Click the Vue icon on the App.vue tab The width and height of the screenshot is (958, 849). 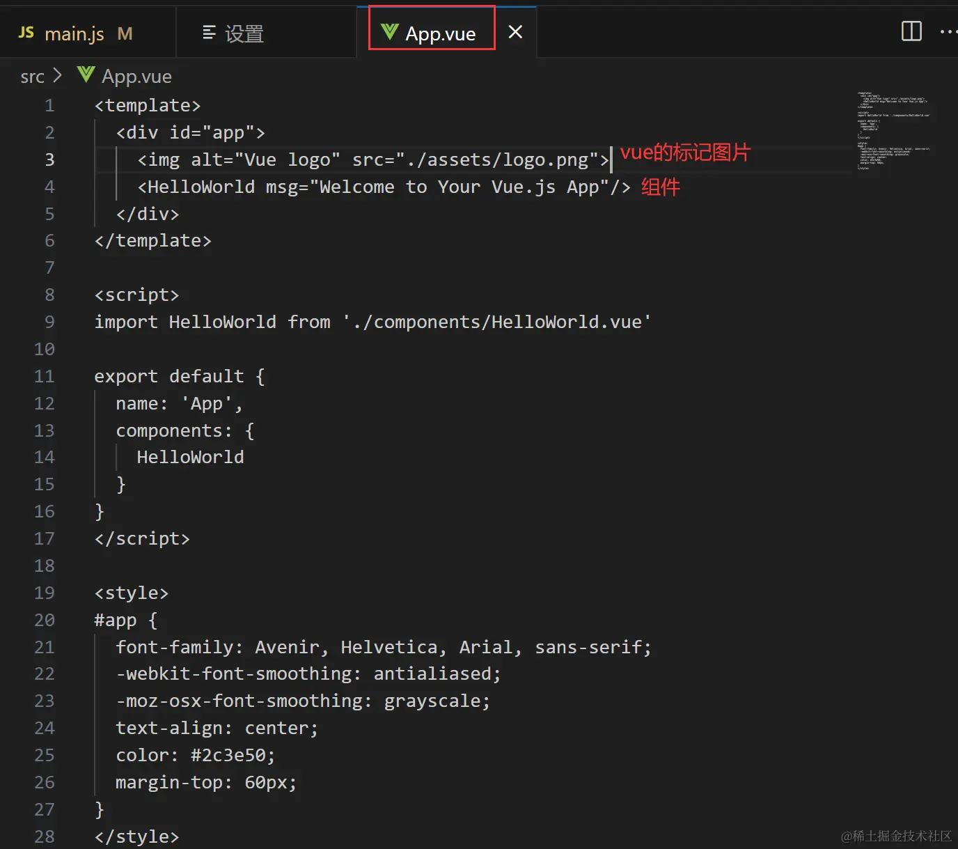(390, 32)
